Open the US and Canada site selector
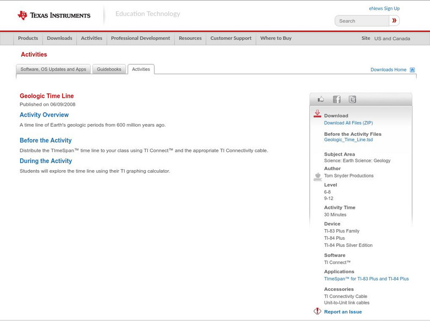Screen dimensions: 430x321 tap(392, 39)
